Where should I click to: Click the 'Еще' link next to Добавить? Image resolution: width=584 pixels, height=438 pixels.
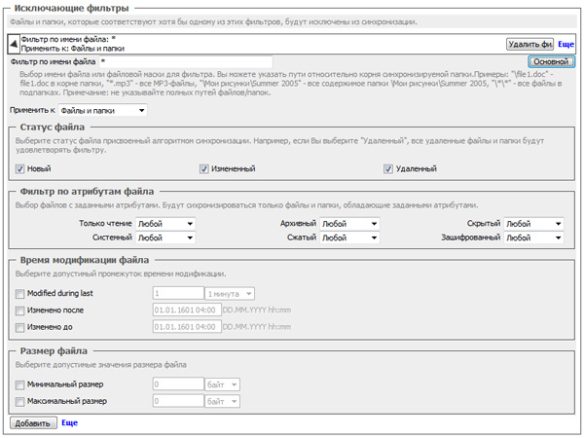(x=69, y=423)
